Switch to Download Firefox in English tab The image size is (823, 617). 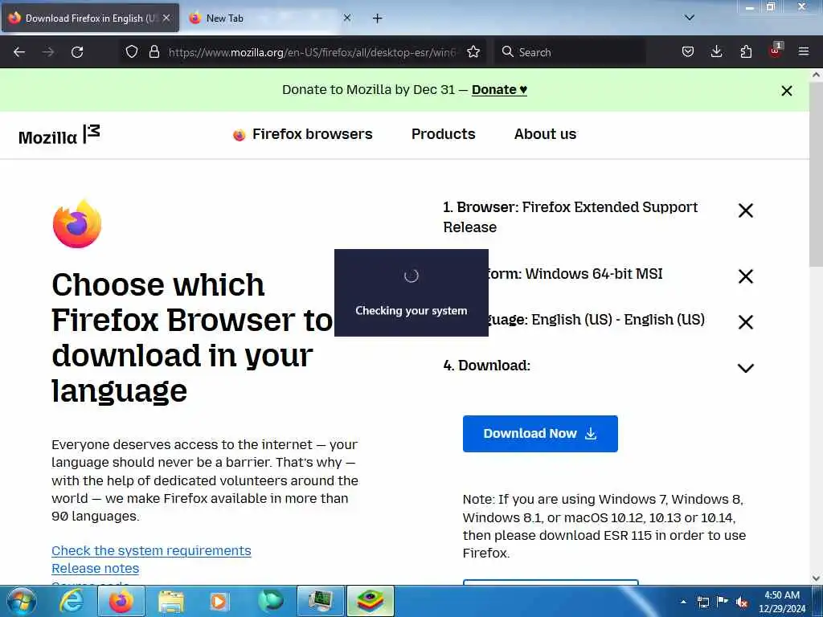click(x=90, y=18)
